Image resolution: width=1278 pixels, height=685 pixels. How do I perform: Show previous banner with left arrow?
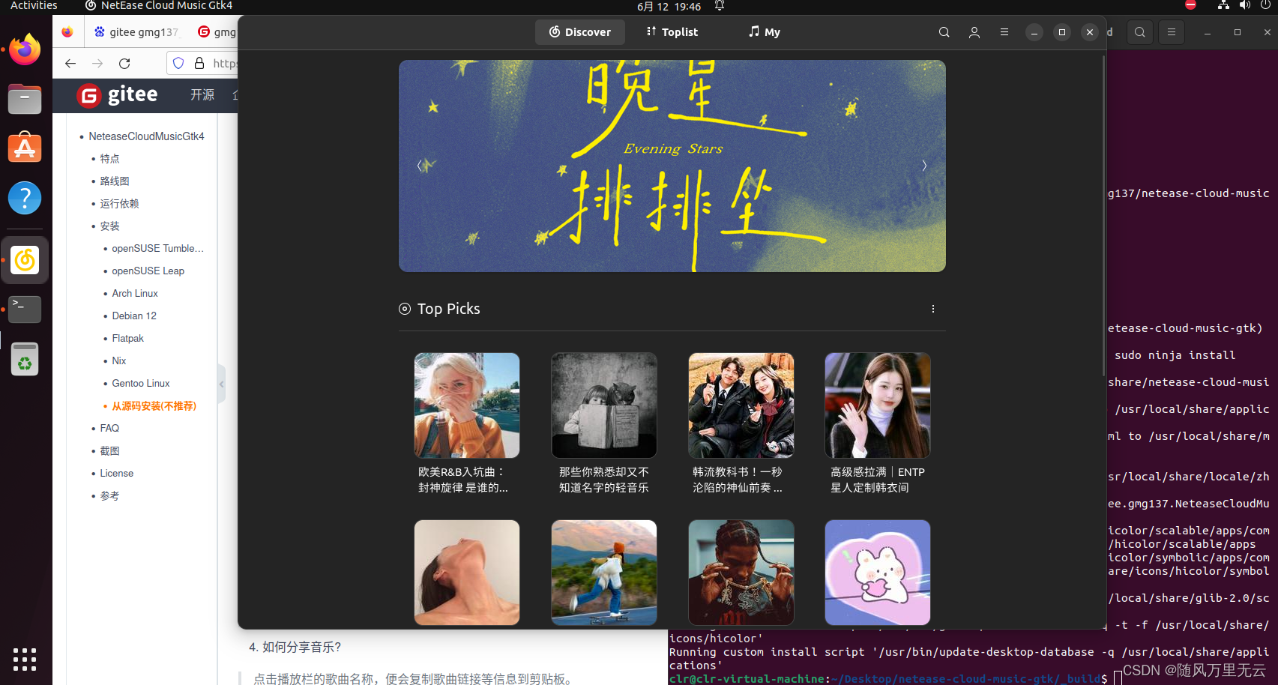420,166
